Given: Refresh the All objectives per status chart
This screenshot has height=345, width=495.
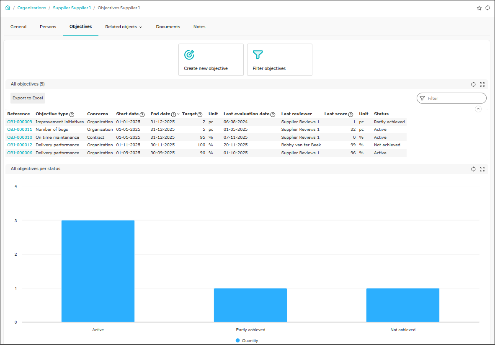Looking at the screenshot, I should coord(473,169).
